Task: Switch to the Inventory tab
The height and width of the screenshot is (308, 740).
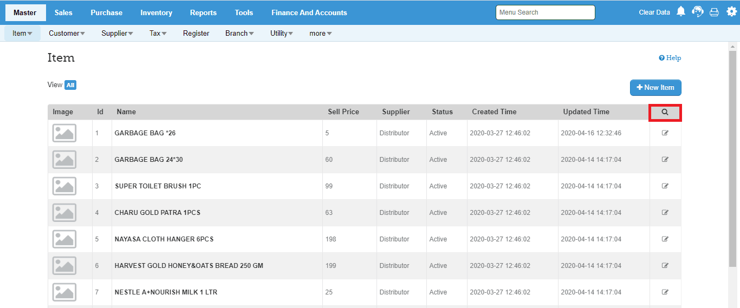Action: pyautogui.click(x=156, y=12)
